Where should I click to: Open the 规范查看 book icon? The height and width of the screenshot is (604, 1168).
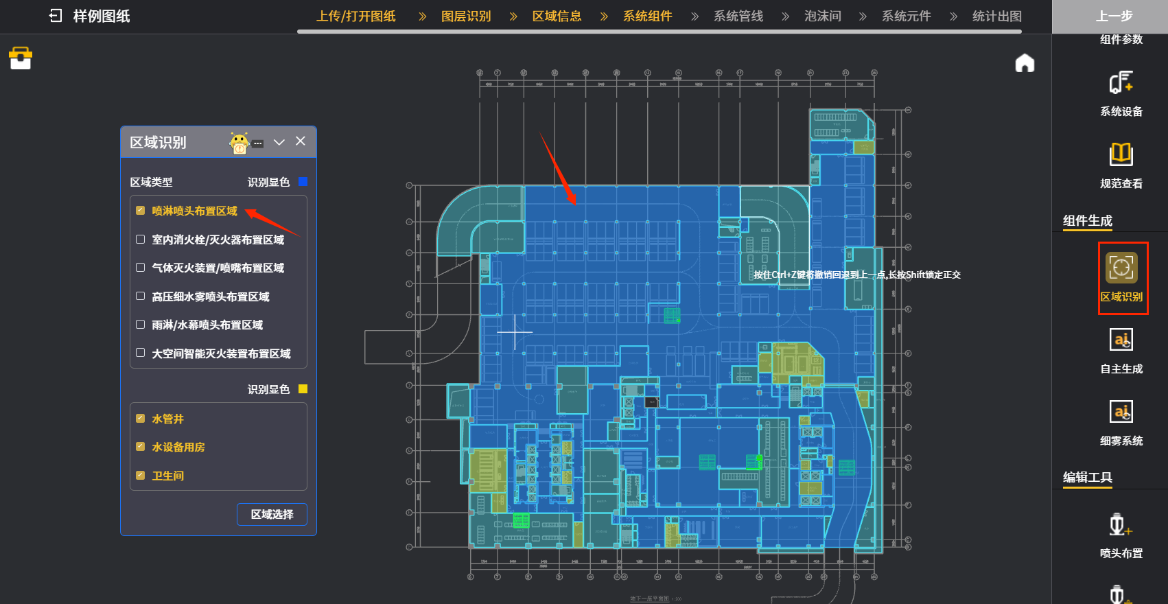(x=1121, y=154)
